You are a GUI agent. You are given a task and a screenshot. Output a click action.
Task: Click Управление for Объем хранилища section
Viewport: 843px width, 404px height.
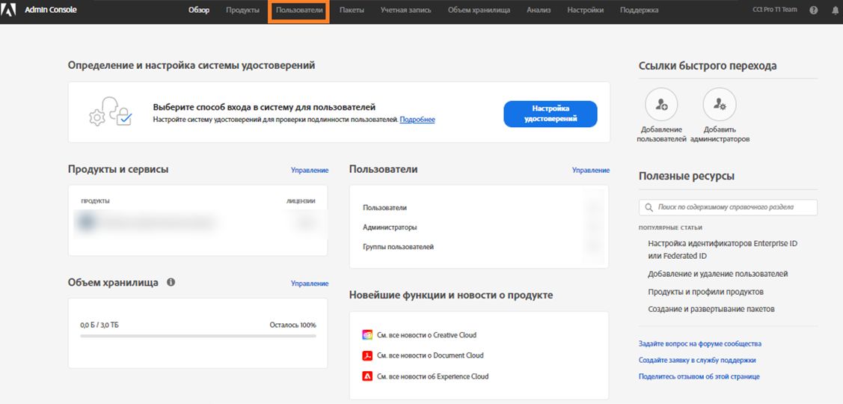[x=310, y=283]
